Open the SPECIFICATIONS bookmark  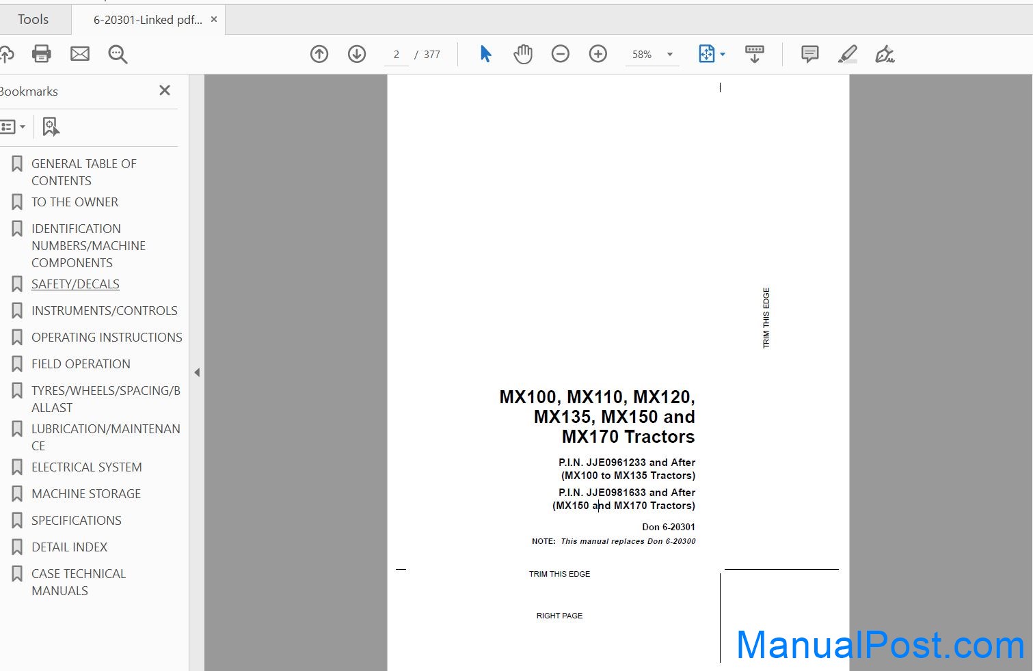point(77,521)
